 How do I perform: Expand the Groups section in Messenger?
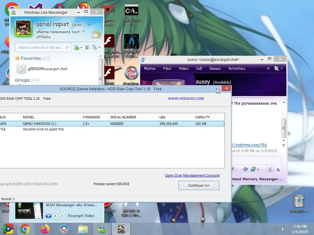click(27, 80)
